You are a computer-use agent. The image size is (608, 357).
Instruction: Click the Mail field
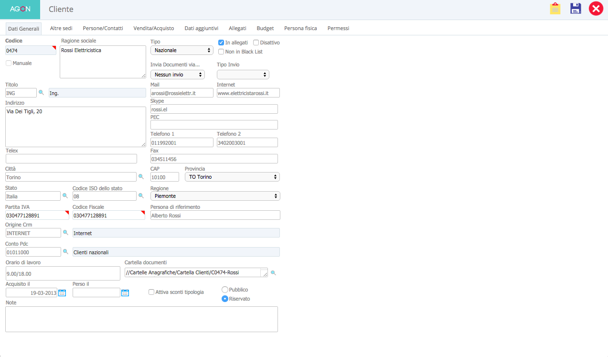182,93
